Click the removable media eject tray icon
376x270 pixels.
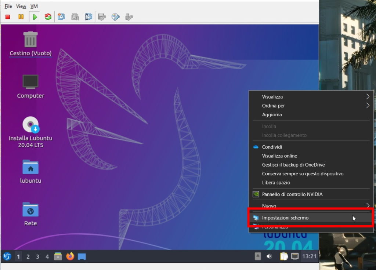pos(258,256)
